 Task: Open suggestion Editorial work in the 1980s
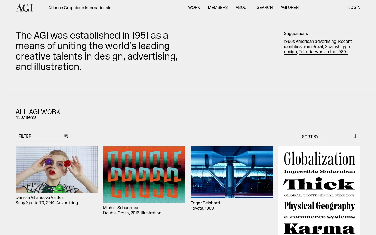coord(323,52)
